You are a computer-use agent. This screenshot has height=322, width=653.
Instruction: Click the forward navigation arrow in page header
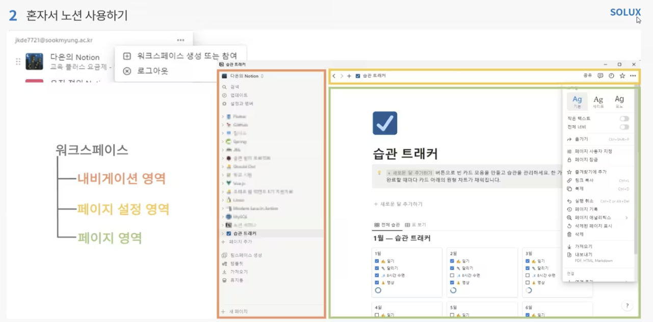point(342,76)
